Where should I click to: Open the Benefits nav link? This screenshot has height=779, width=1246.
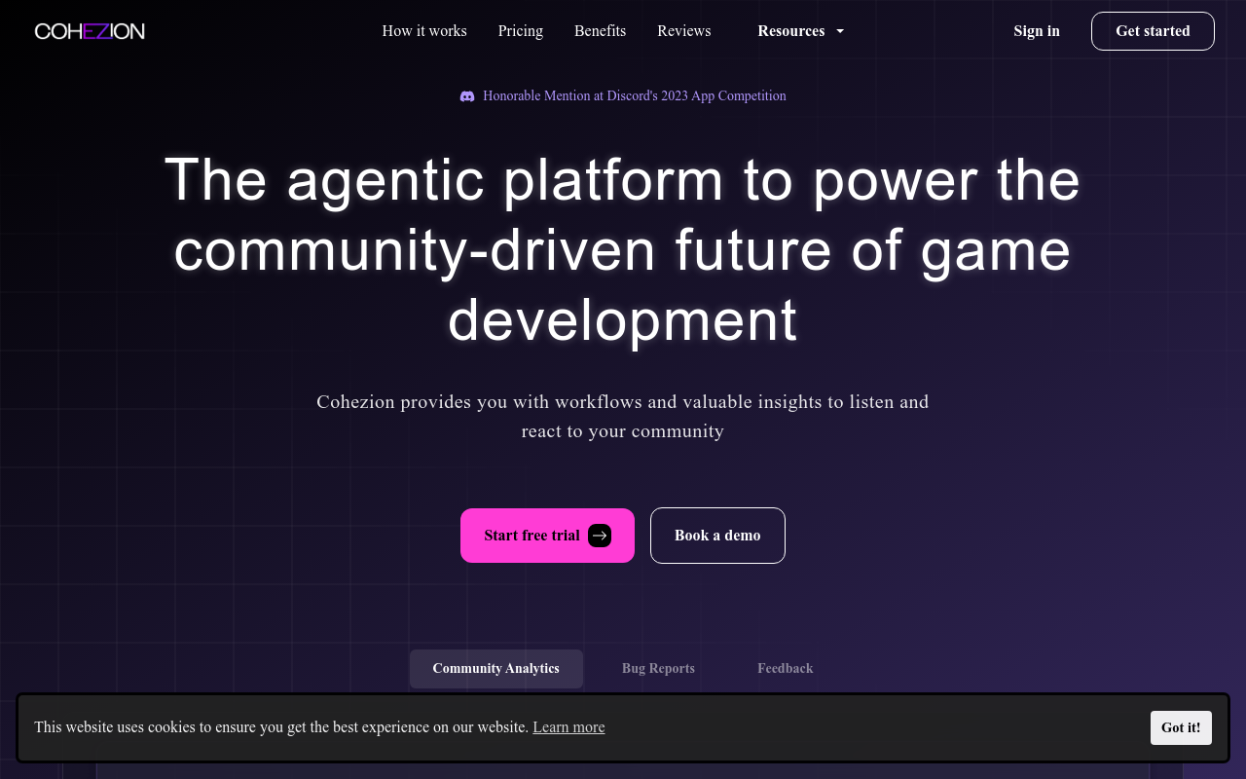click(600, 31)
